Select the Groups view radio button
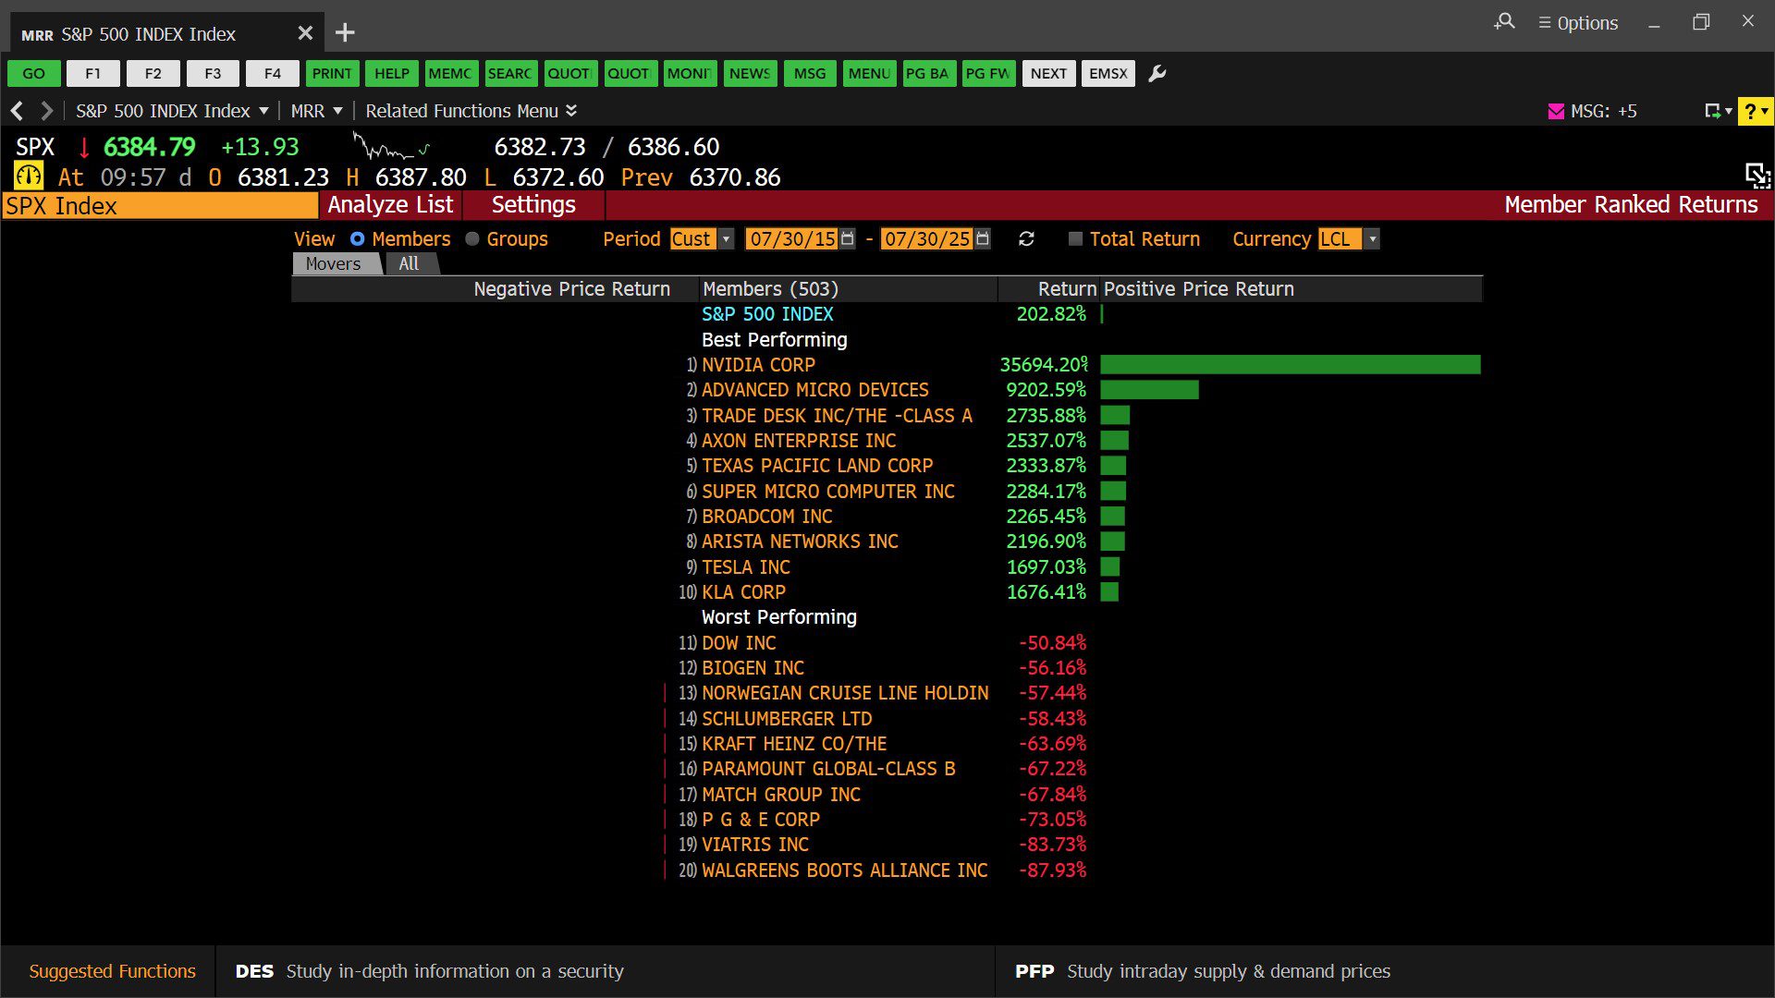 pyautogui.click(x=472, y=239)
